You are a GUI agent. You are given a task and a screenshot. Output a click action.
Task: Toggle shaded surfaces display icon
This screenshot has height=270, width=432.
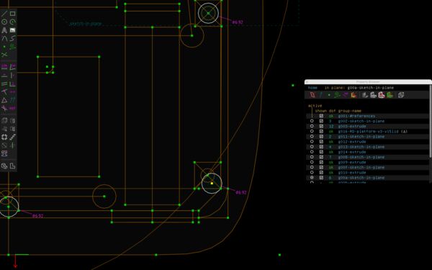point(365,95)
